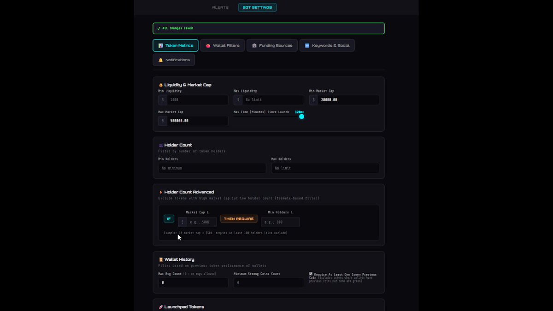Open the Notifications tab
The height and width of the screenshot is (311, 553).
174,60
